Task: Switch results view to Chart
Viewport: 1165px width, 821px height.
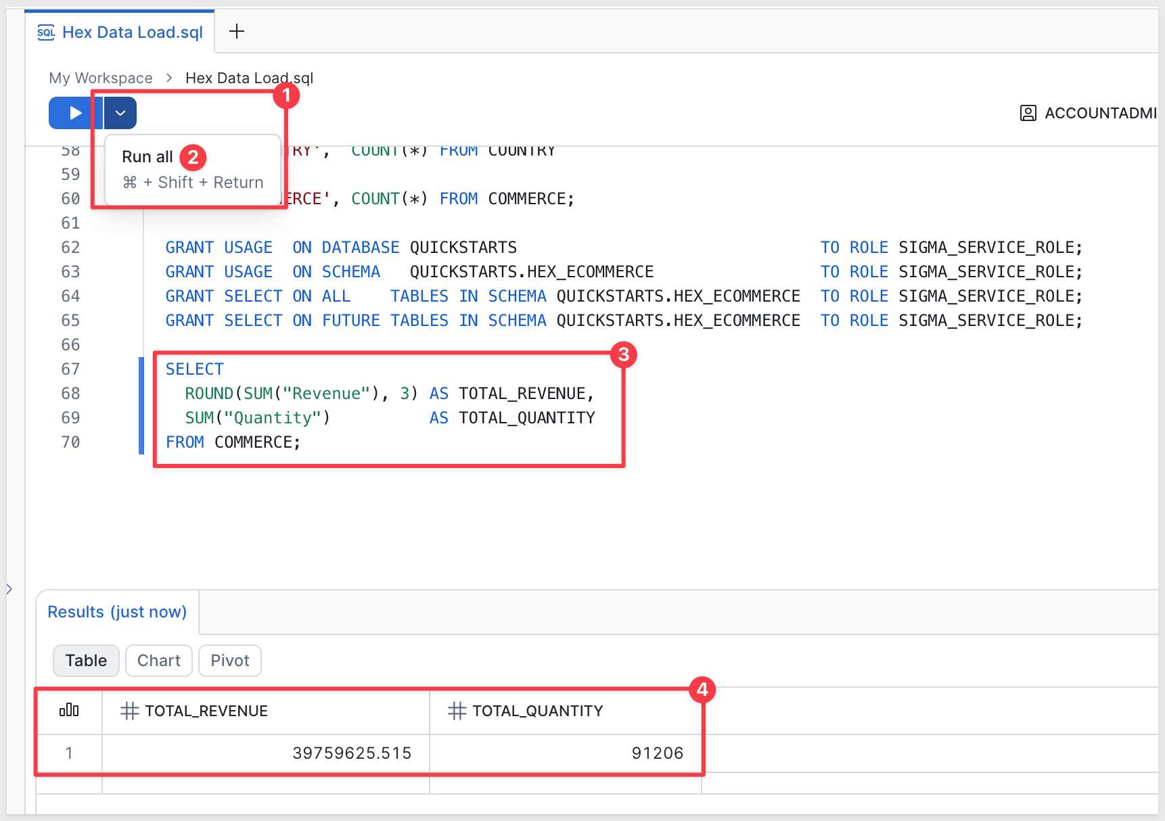Action: coord(159,661)
